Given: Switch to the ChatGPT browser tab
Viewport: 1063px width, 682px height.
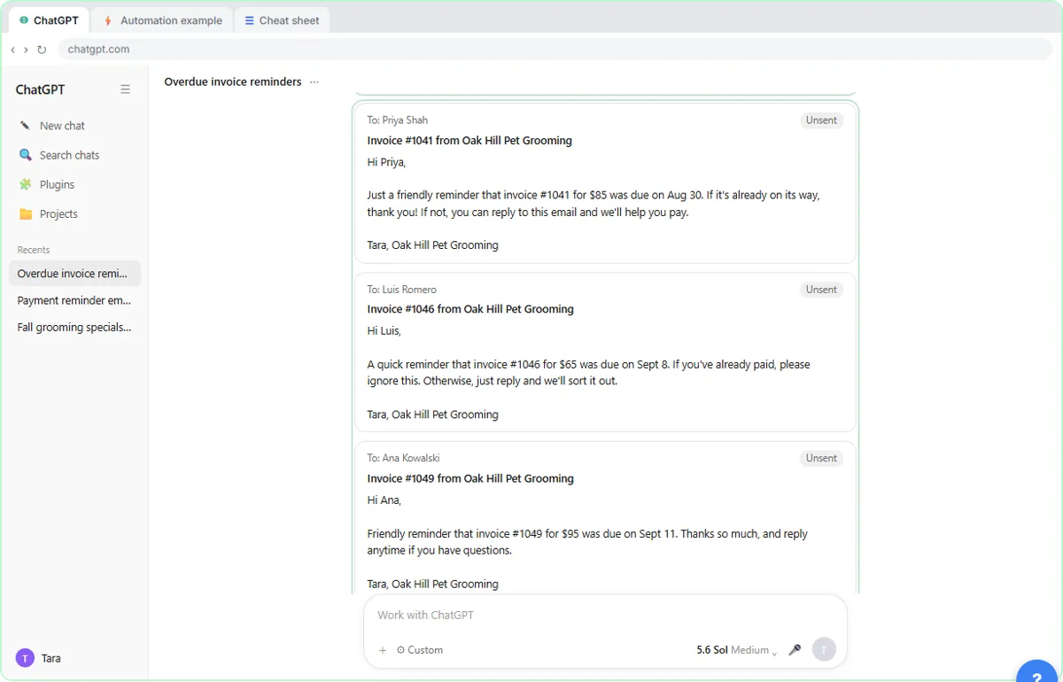Looking at the screenshot, I should pos(50,20).
